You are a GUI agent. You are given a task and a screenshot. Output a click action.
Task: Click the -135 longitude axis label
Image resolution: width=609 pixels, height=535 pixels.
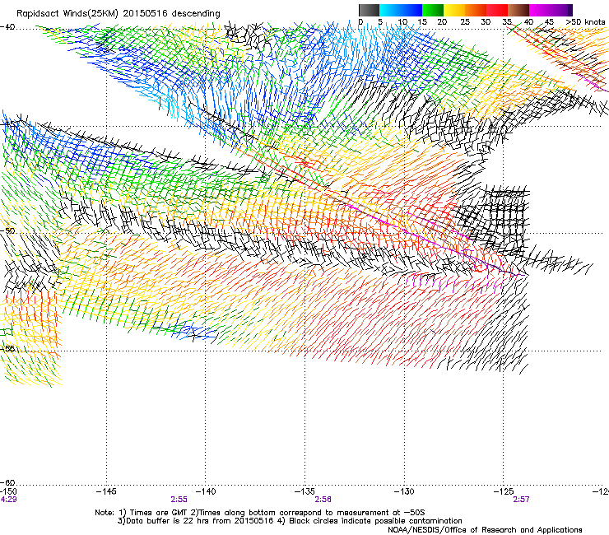coord(304,491)
